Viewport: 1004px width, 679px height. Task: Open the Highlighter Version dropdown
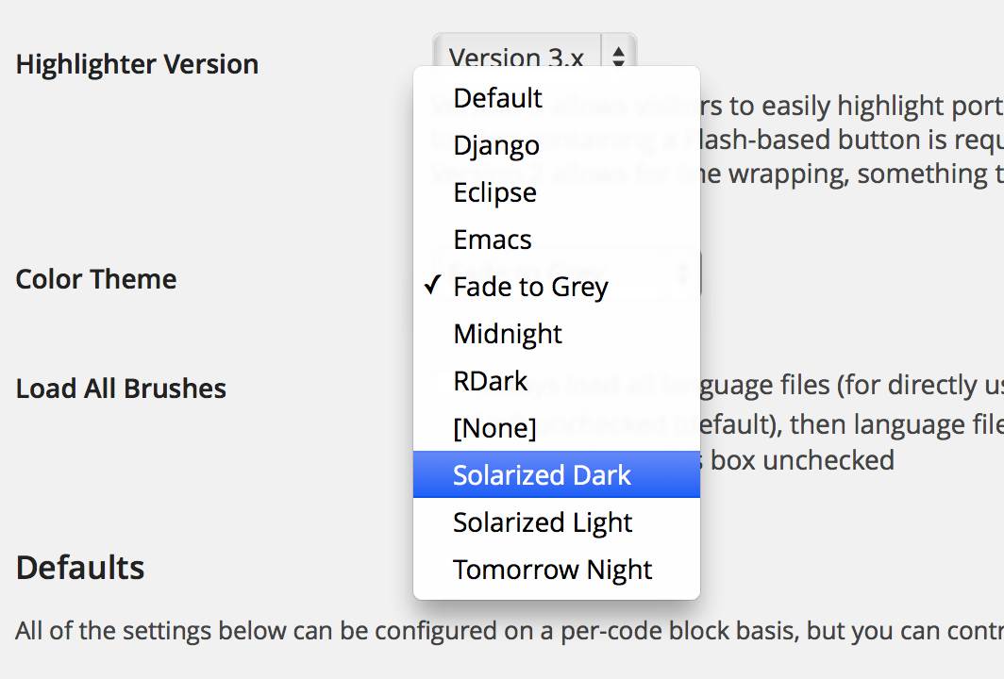[517, 55]
